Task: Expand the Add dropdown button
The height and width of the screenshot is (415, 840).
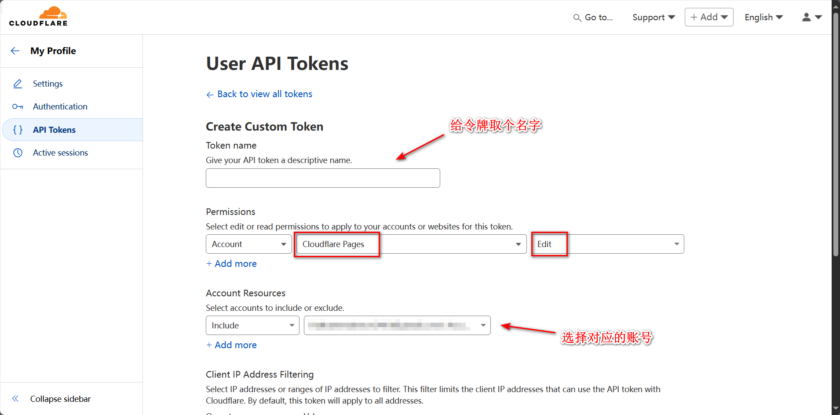Action: coord(709,17)
